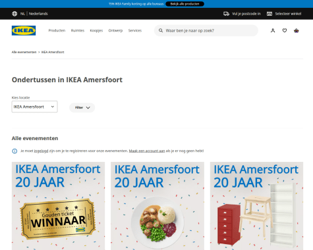Click the 'ingelogd' link
The width and height of the screenshot is (313, 250).
tap(41, 151)
